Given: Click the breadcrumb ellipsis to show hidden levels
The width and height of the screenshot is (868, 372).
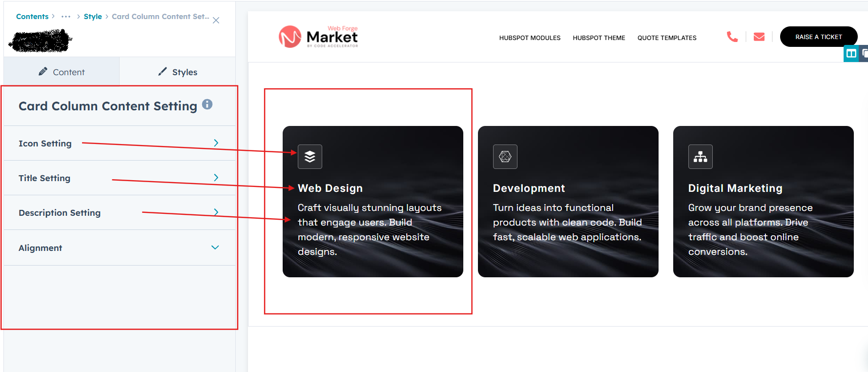Looking at the screenshot, I should [66, 17].
